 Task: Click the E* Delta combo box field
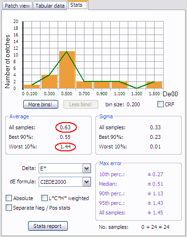(61, 169)
